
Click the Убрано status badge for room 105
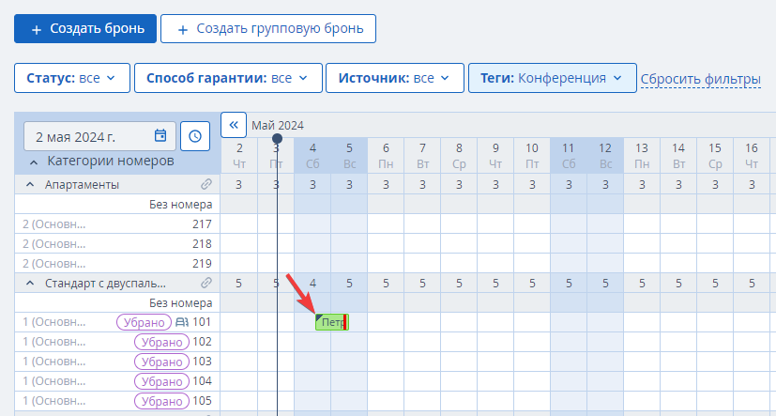pos(161,401)
